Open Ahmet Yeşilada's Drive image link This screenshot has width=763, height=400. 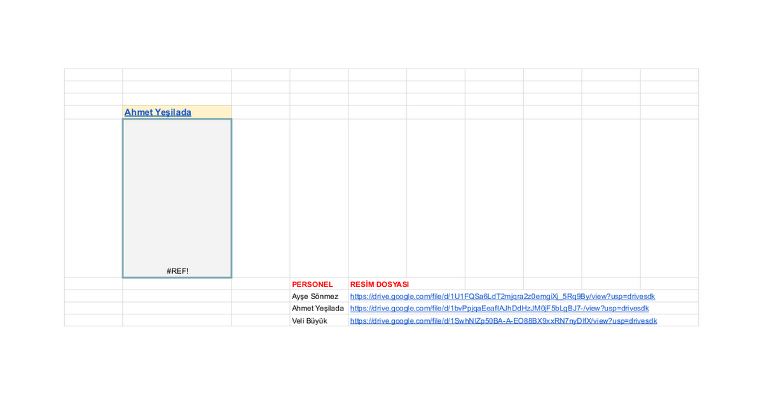click(x=500, y=309)
